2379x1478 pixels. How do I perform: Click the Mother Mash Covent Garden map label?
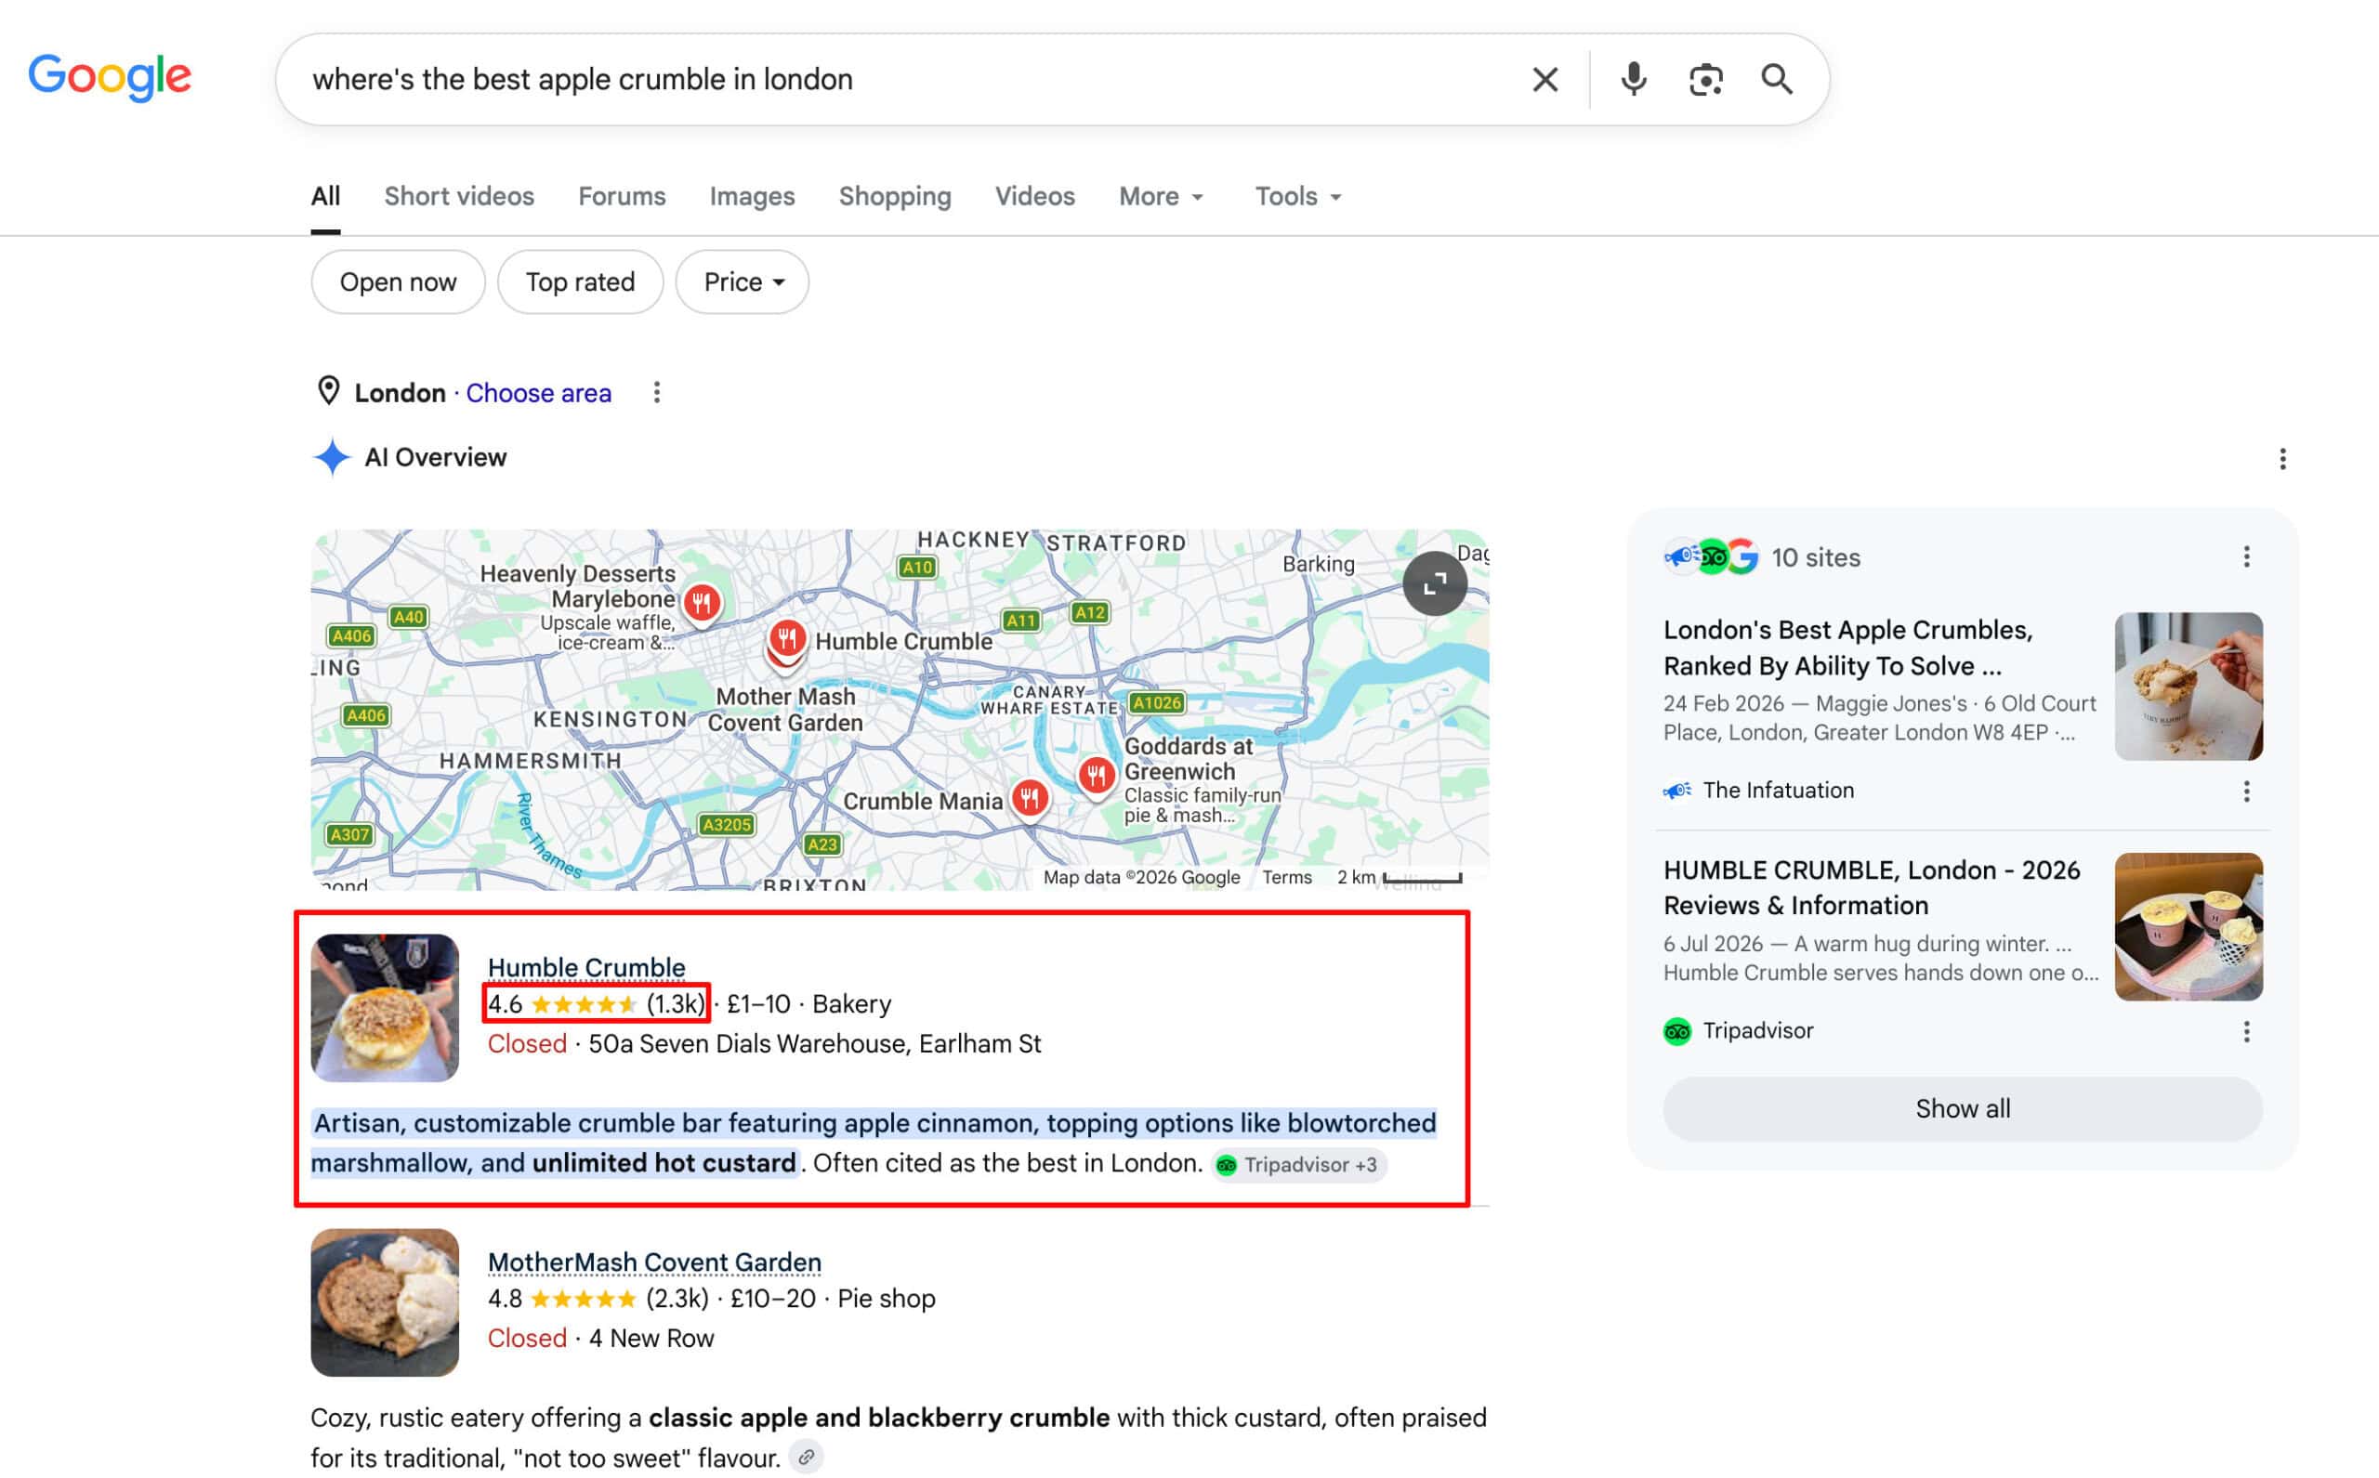click(785, 709)
